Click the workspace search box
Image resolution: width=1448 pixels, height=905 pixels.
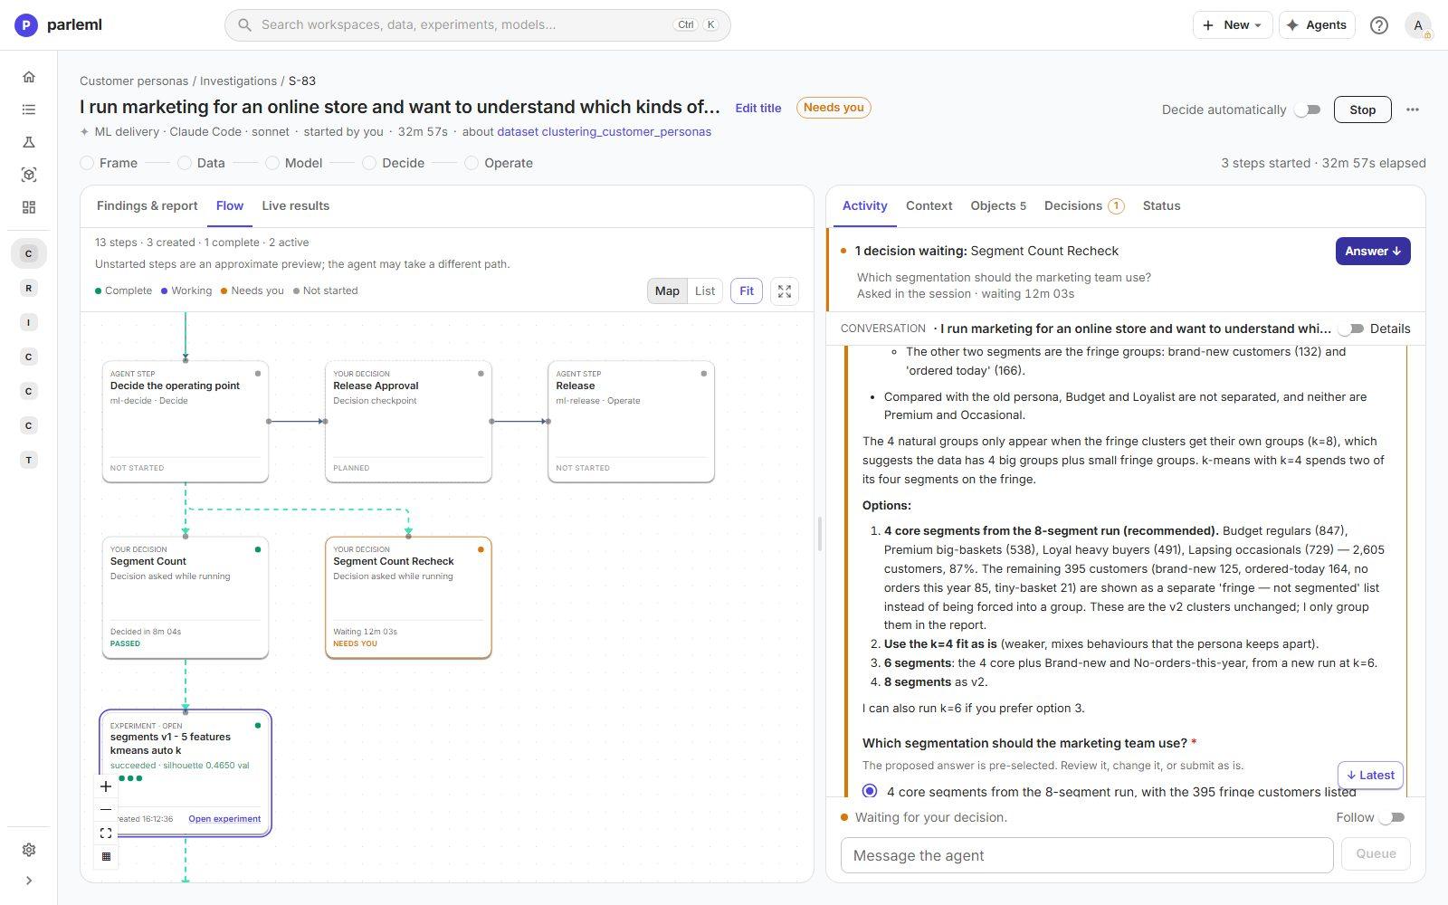(477, 25)
